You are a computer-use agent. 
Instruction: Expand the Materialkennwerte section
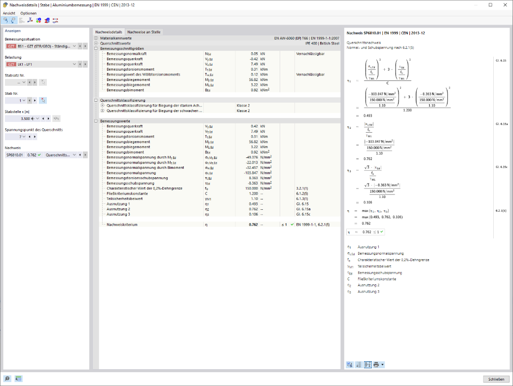96,39
